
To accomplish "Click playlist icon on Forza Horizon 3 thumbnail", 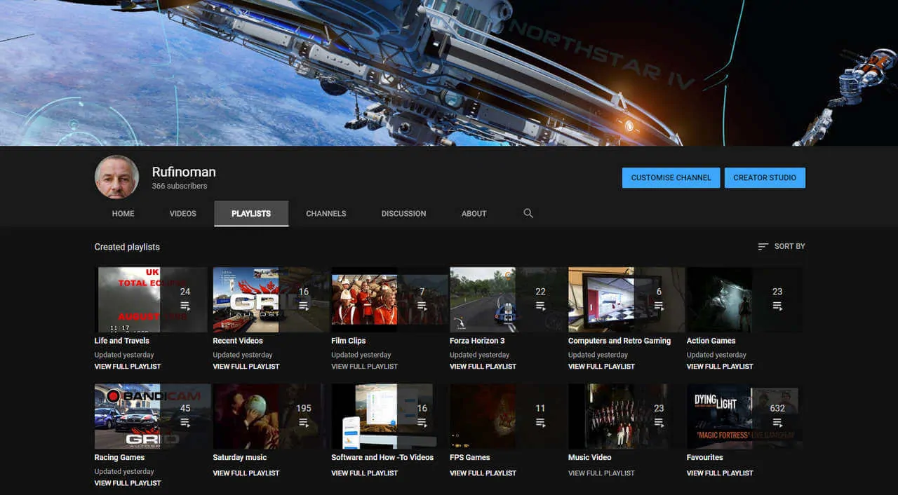I will pos(540,306).
